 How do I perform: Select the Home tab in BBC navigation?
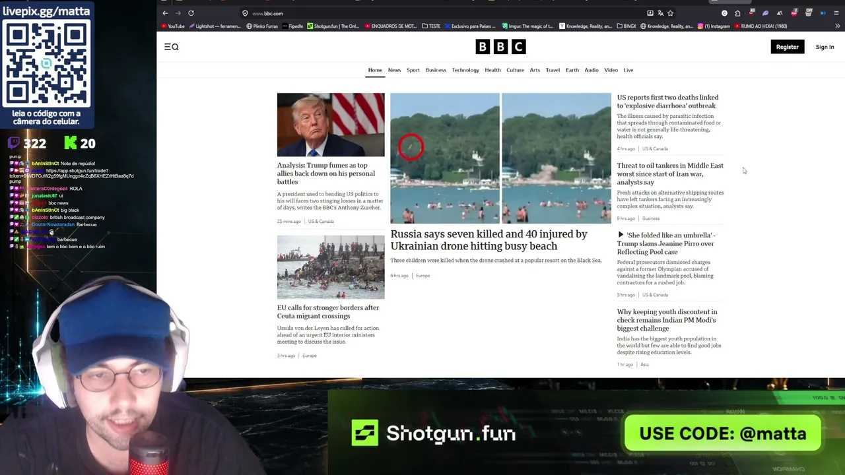coord(375,70)
